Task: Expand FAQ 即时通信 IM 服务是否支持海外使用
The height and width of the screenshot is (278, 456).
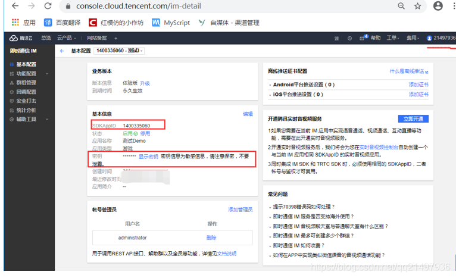Action: click(x=311, y=217)
